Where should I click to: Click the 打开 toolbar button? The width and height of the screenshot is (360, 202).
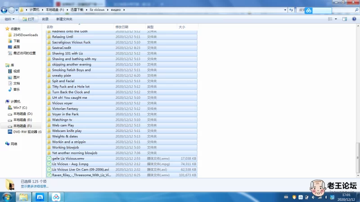click(28, 19)
